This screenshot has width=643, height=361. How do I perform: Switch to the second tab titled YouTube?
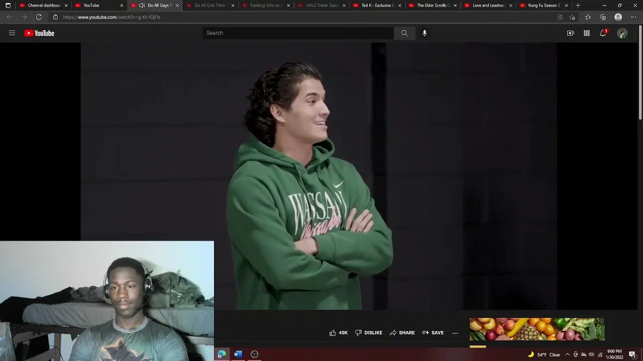coord(99,6)
